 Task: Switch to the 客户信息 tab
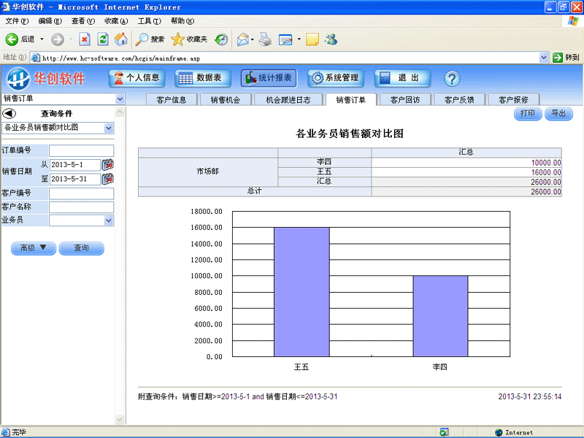click(x=172, y=100)
